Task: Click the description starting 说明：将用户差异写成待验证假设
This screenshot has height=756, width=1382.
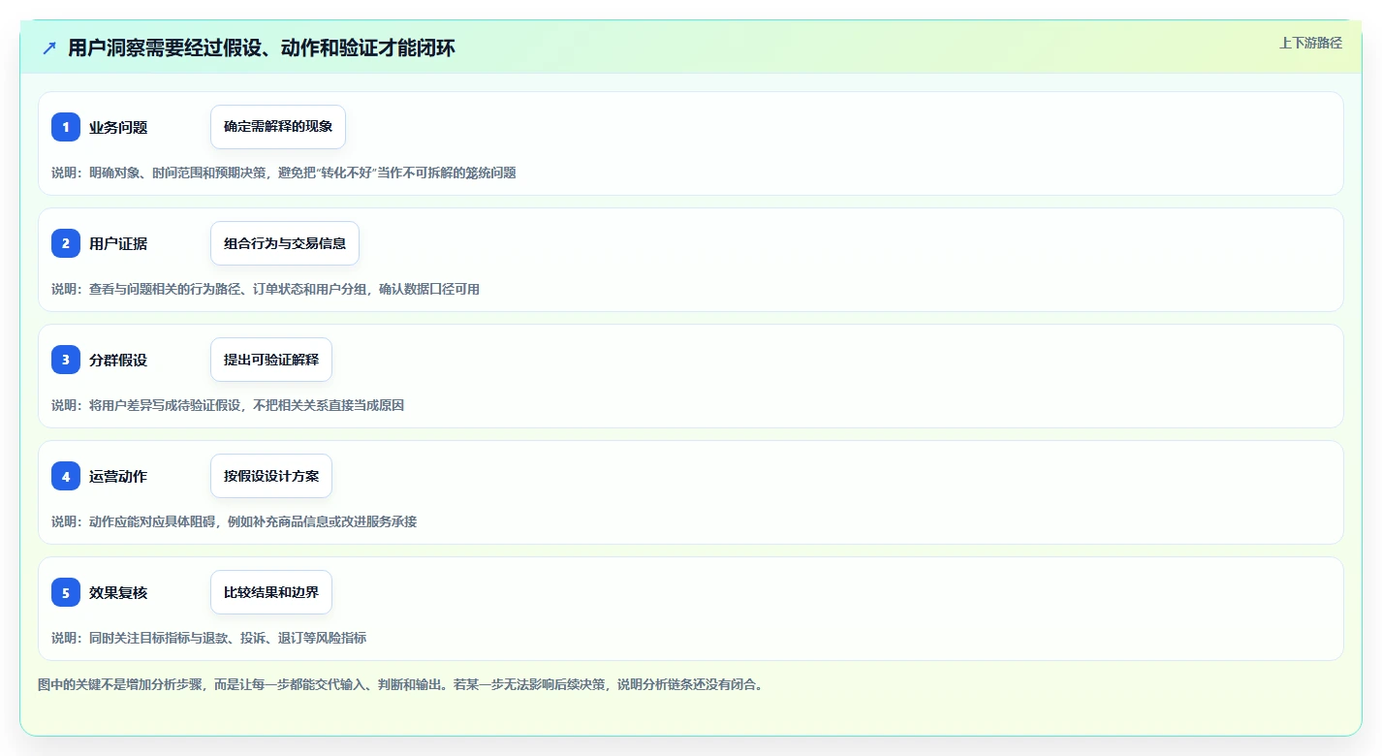Action: coord(228,405)
